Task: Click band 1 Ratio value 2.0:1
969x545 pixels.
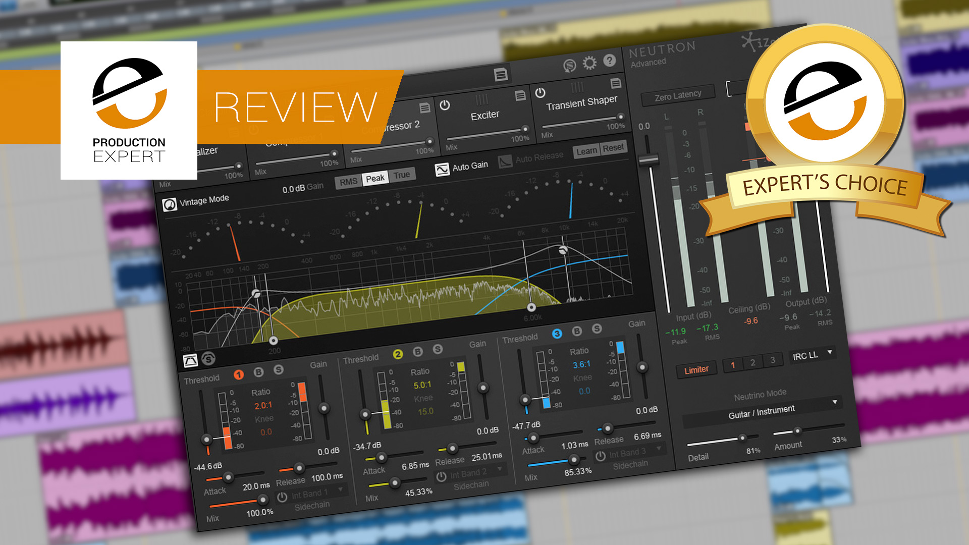Action: (263, 405)
